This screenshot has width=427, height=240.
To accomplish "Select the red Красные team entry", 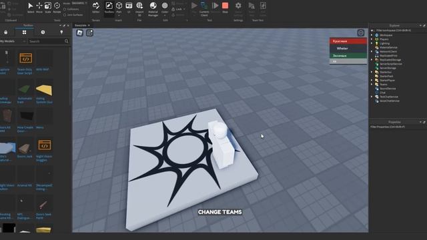I will 348,41.
